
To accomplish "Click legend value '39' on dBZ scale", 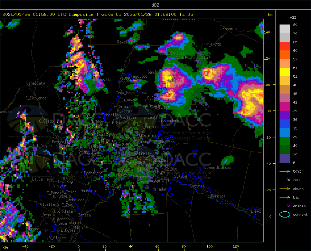I will tap(295, 111).
